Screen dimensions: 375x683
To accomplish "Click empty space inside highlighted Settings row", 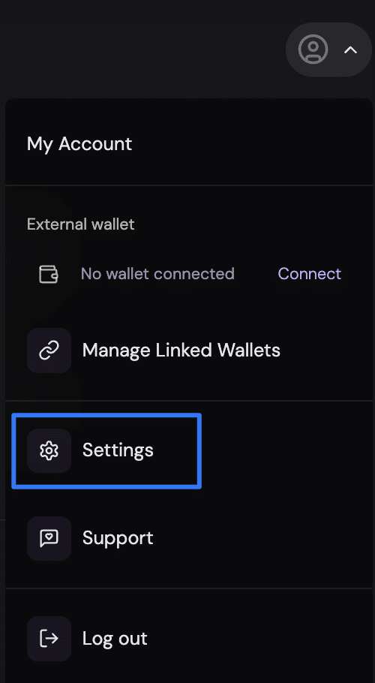I will point(176,450).
